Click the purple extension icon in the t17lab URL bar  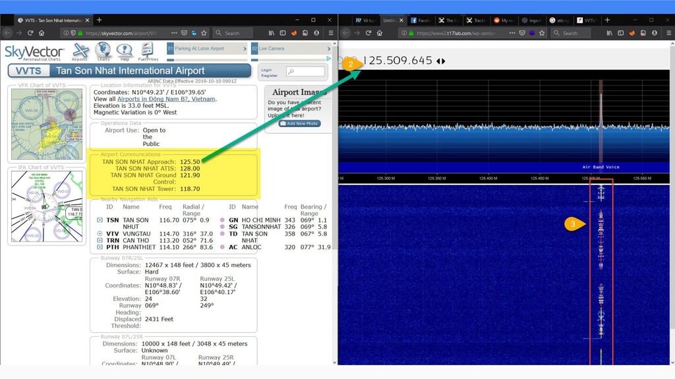click(532, 33)
